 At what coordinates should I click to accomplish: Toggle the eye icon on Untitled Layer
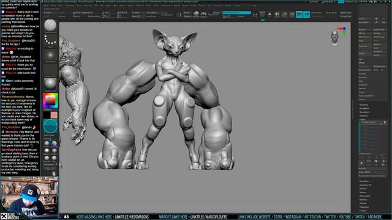tap(385, 122)
